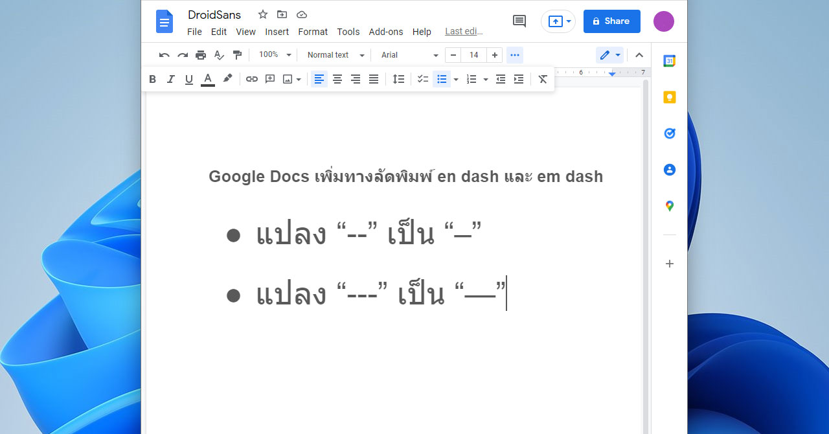829x434 pixels.
Task: Open highlight color picker
Action: click(x=227, y=79)
